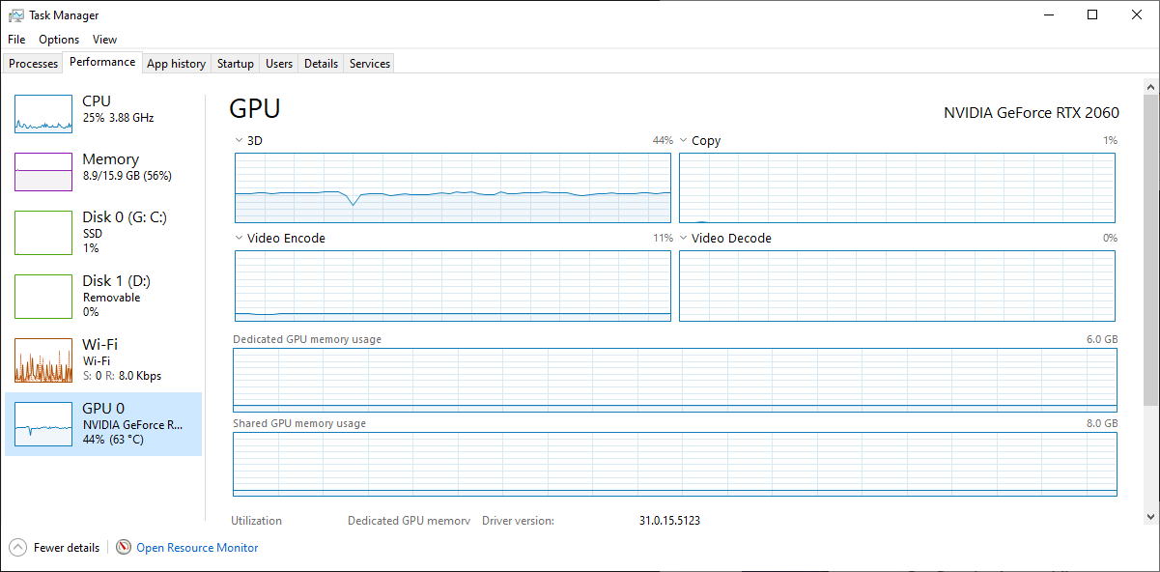Open the Startup tab
This screenshot has width=1160, height=572.
(235, 64)
